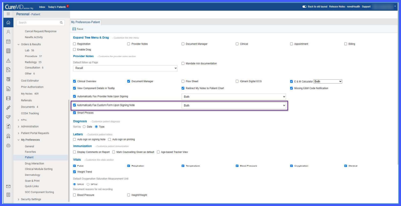Select the SPO2 radio button
Image resolution: width=401 pixels, height=206 pixels.
click(88, 184)
